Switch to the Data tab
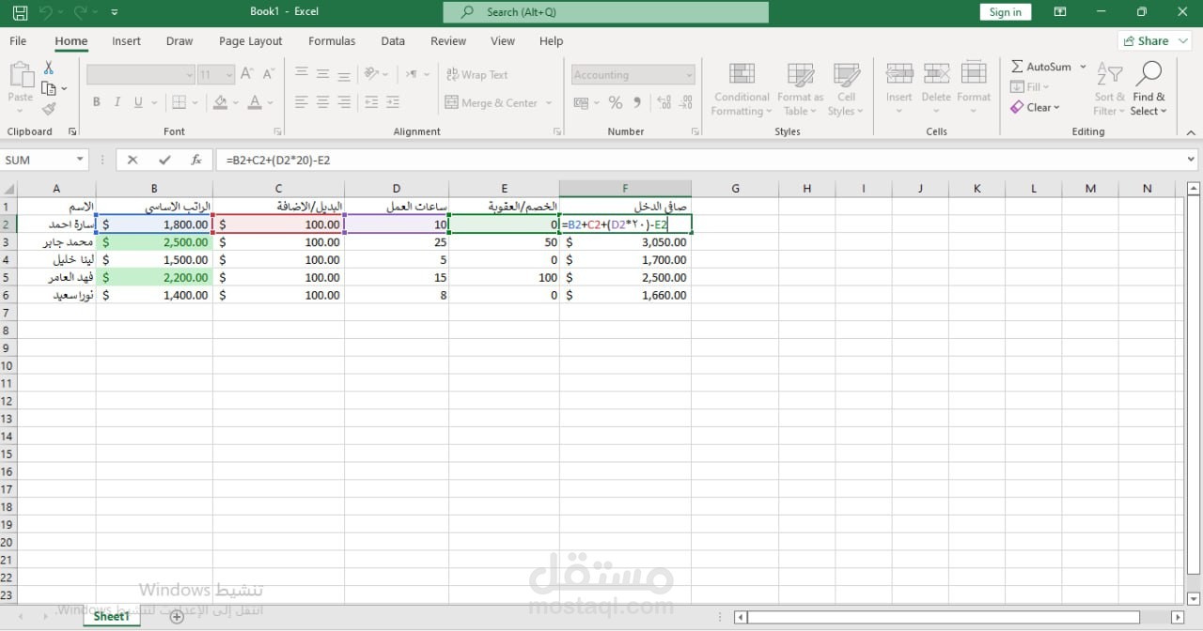 tap(393, 41)
